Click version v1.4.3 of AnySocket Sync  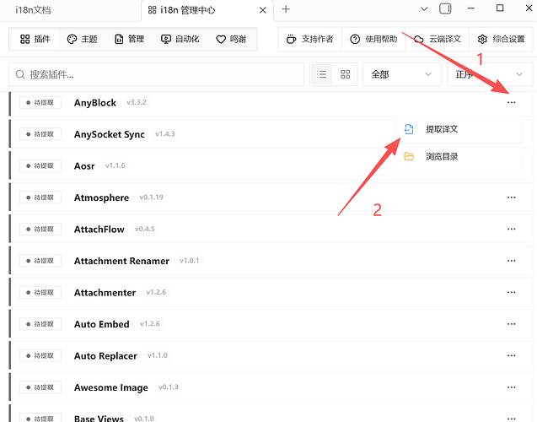click(164, 134)
